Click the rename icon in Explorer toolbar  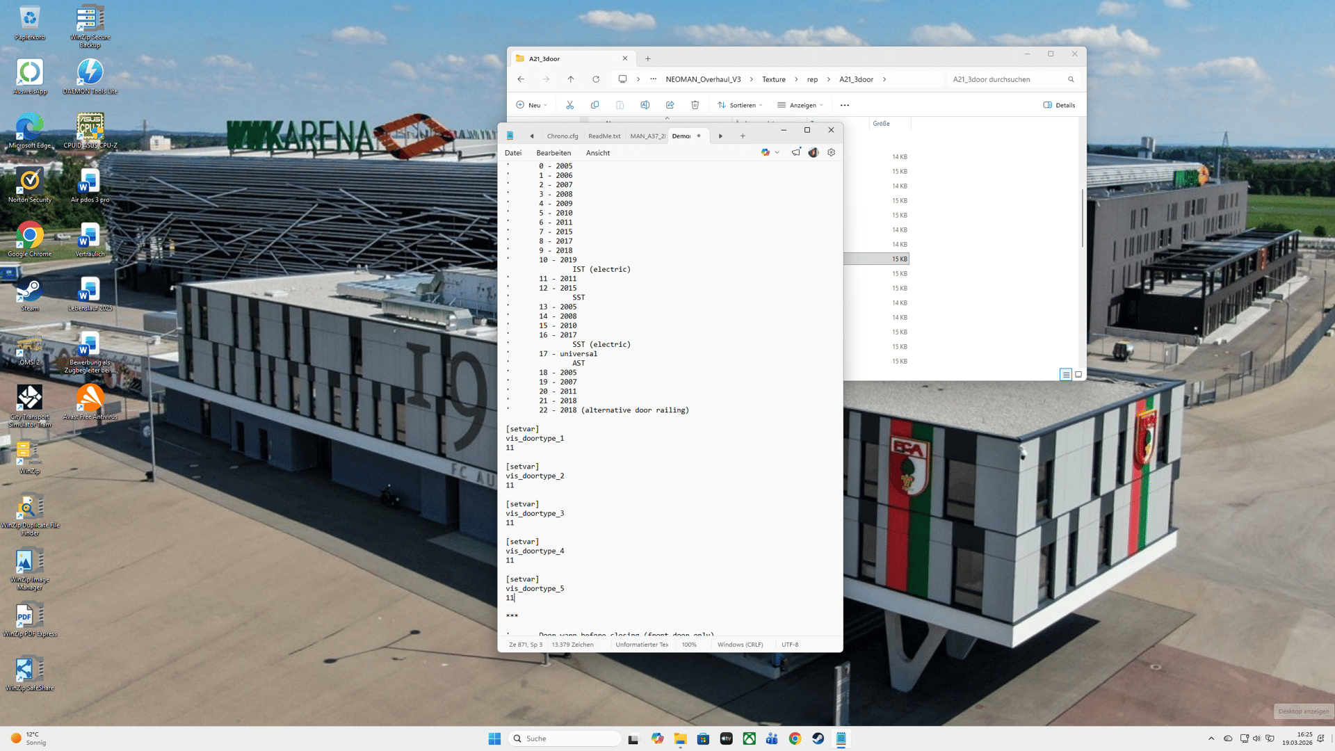[645, 105]
